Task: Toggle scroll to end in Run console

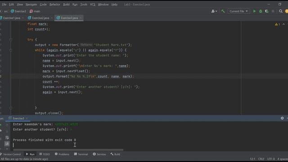Action: pos(7,143)
